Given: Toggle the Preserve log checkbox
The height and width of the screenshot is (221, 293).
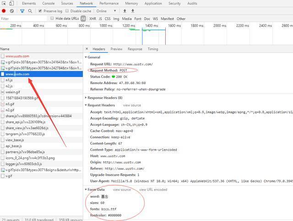Looking at the screenshot, I should coord(40,11).
